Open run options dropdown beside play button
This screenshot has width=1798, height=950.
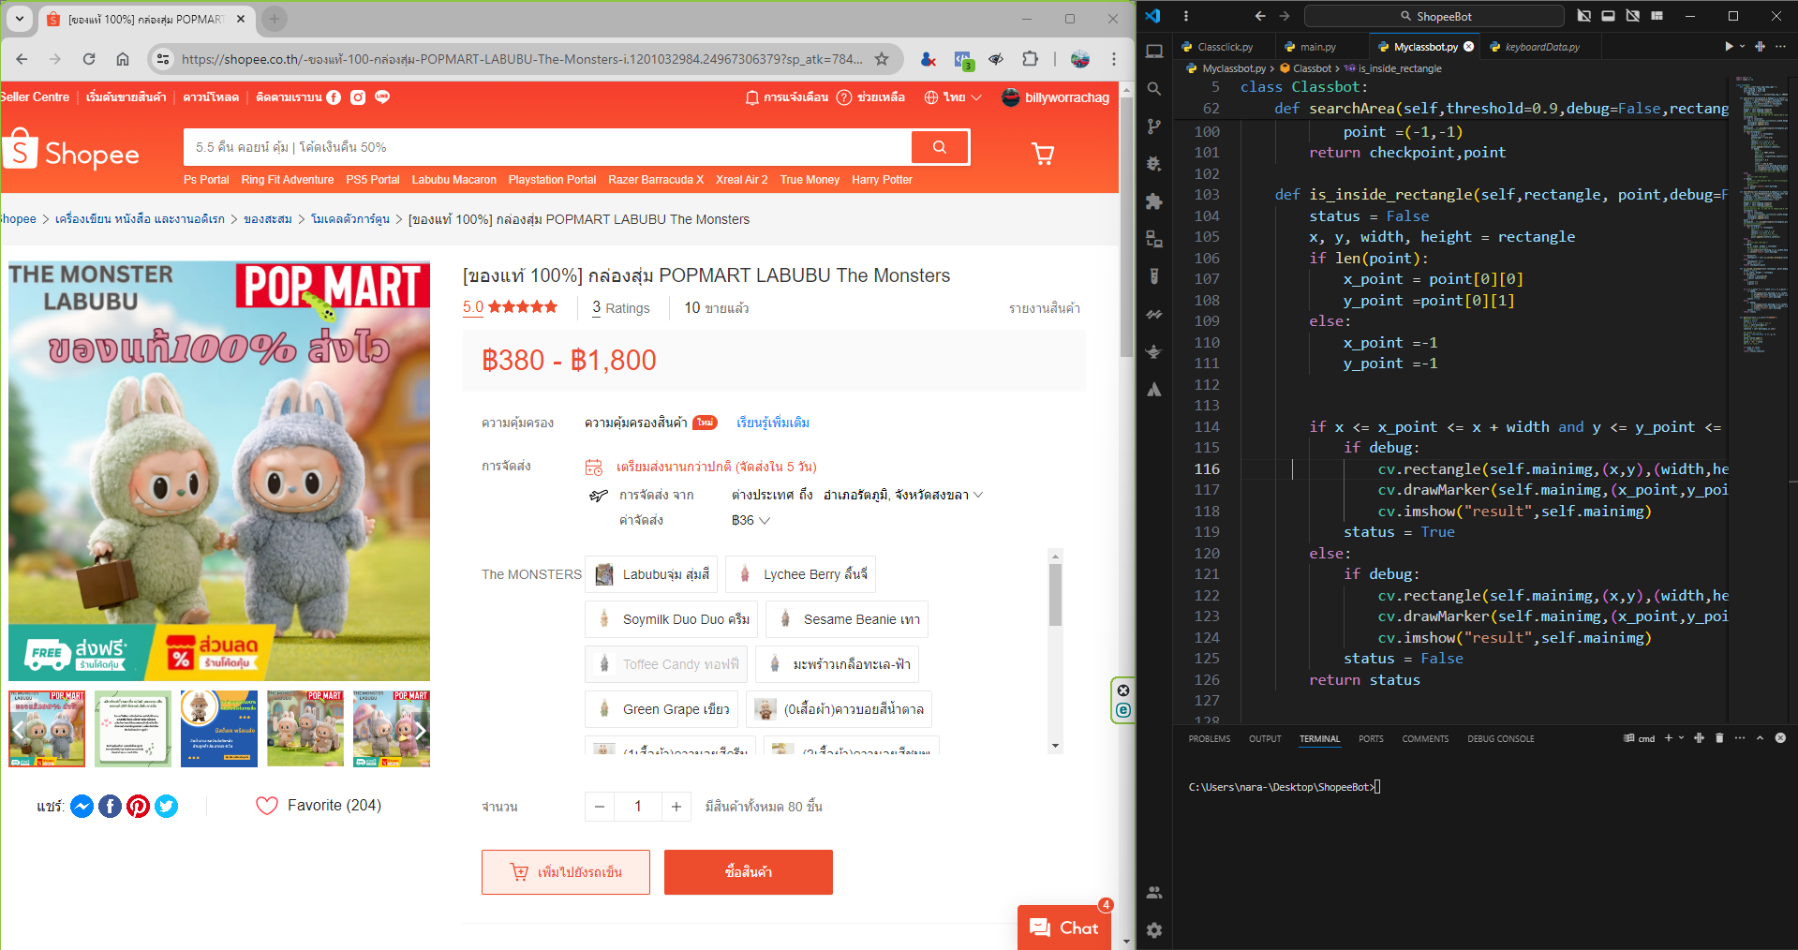tap(1743, 46)
